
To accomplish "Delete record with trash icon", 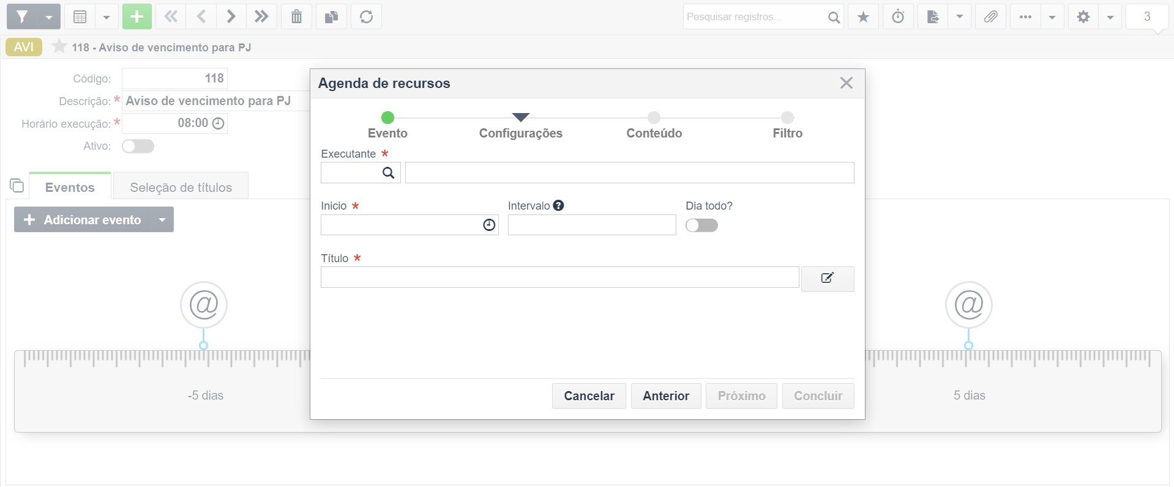I will click(296, 16).
